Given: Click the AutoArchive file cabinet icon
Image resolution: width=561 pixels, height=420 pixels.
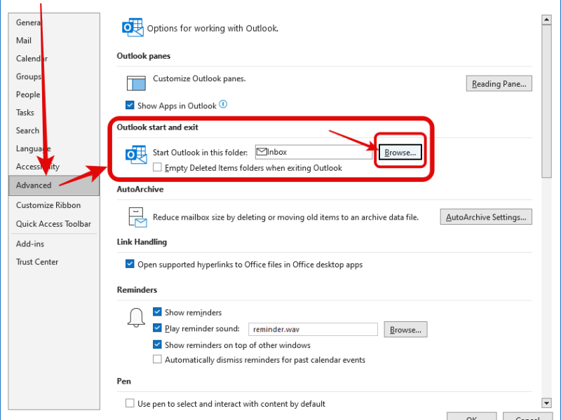Looking at the screenshot, I should (x=137, y=217).
